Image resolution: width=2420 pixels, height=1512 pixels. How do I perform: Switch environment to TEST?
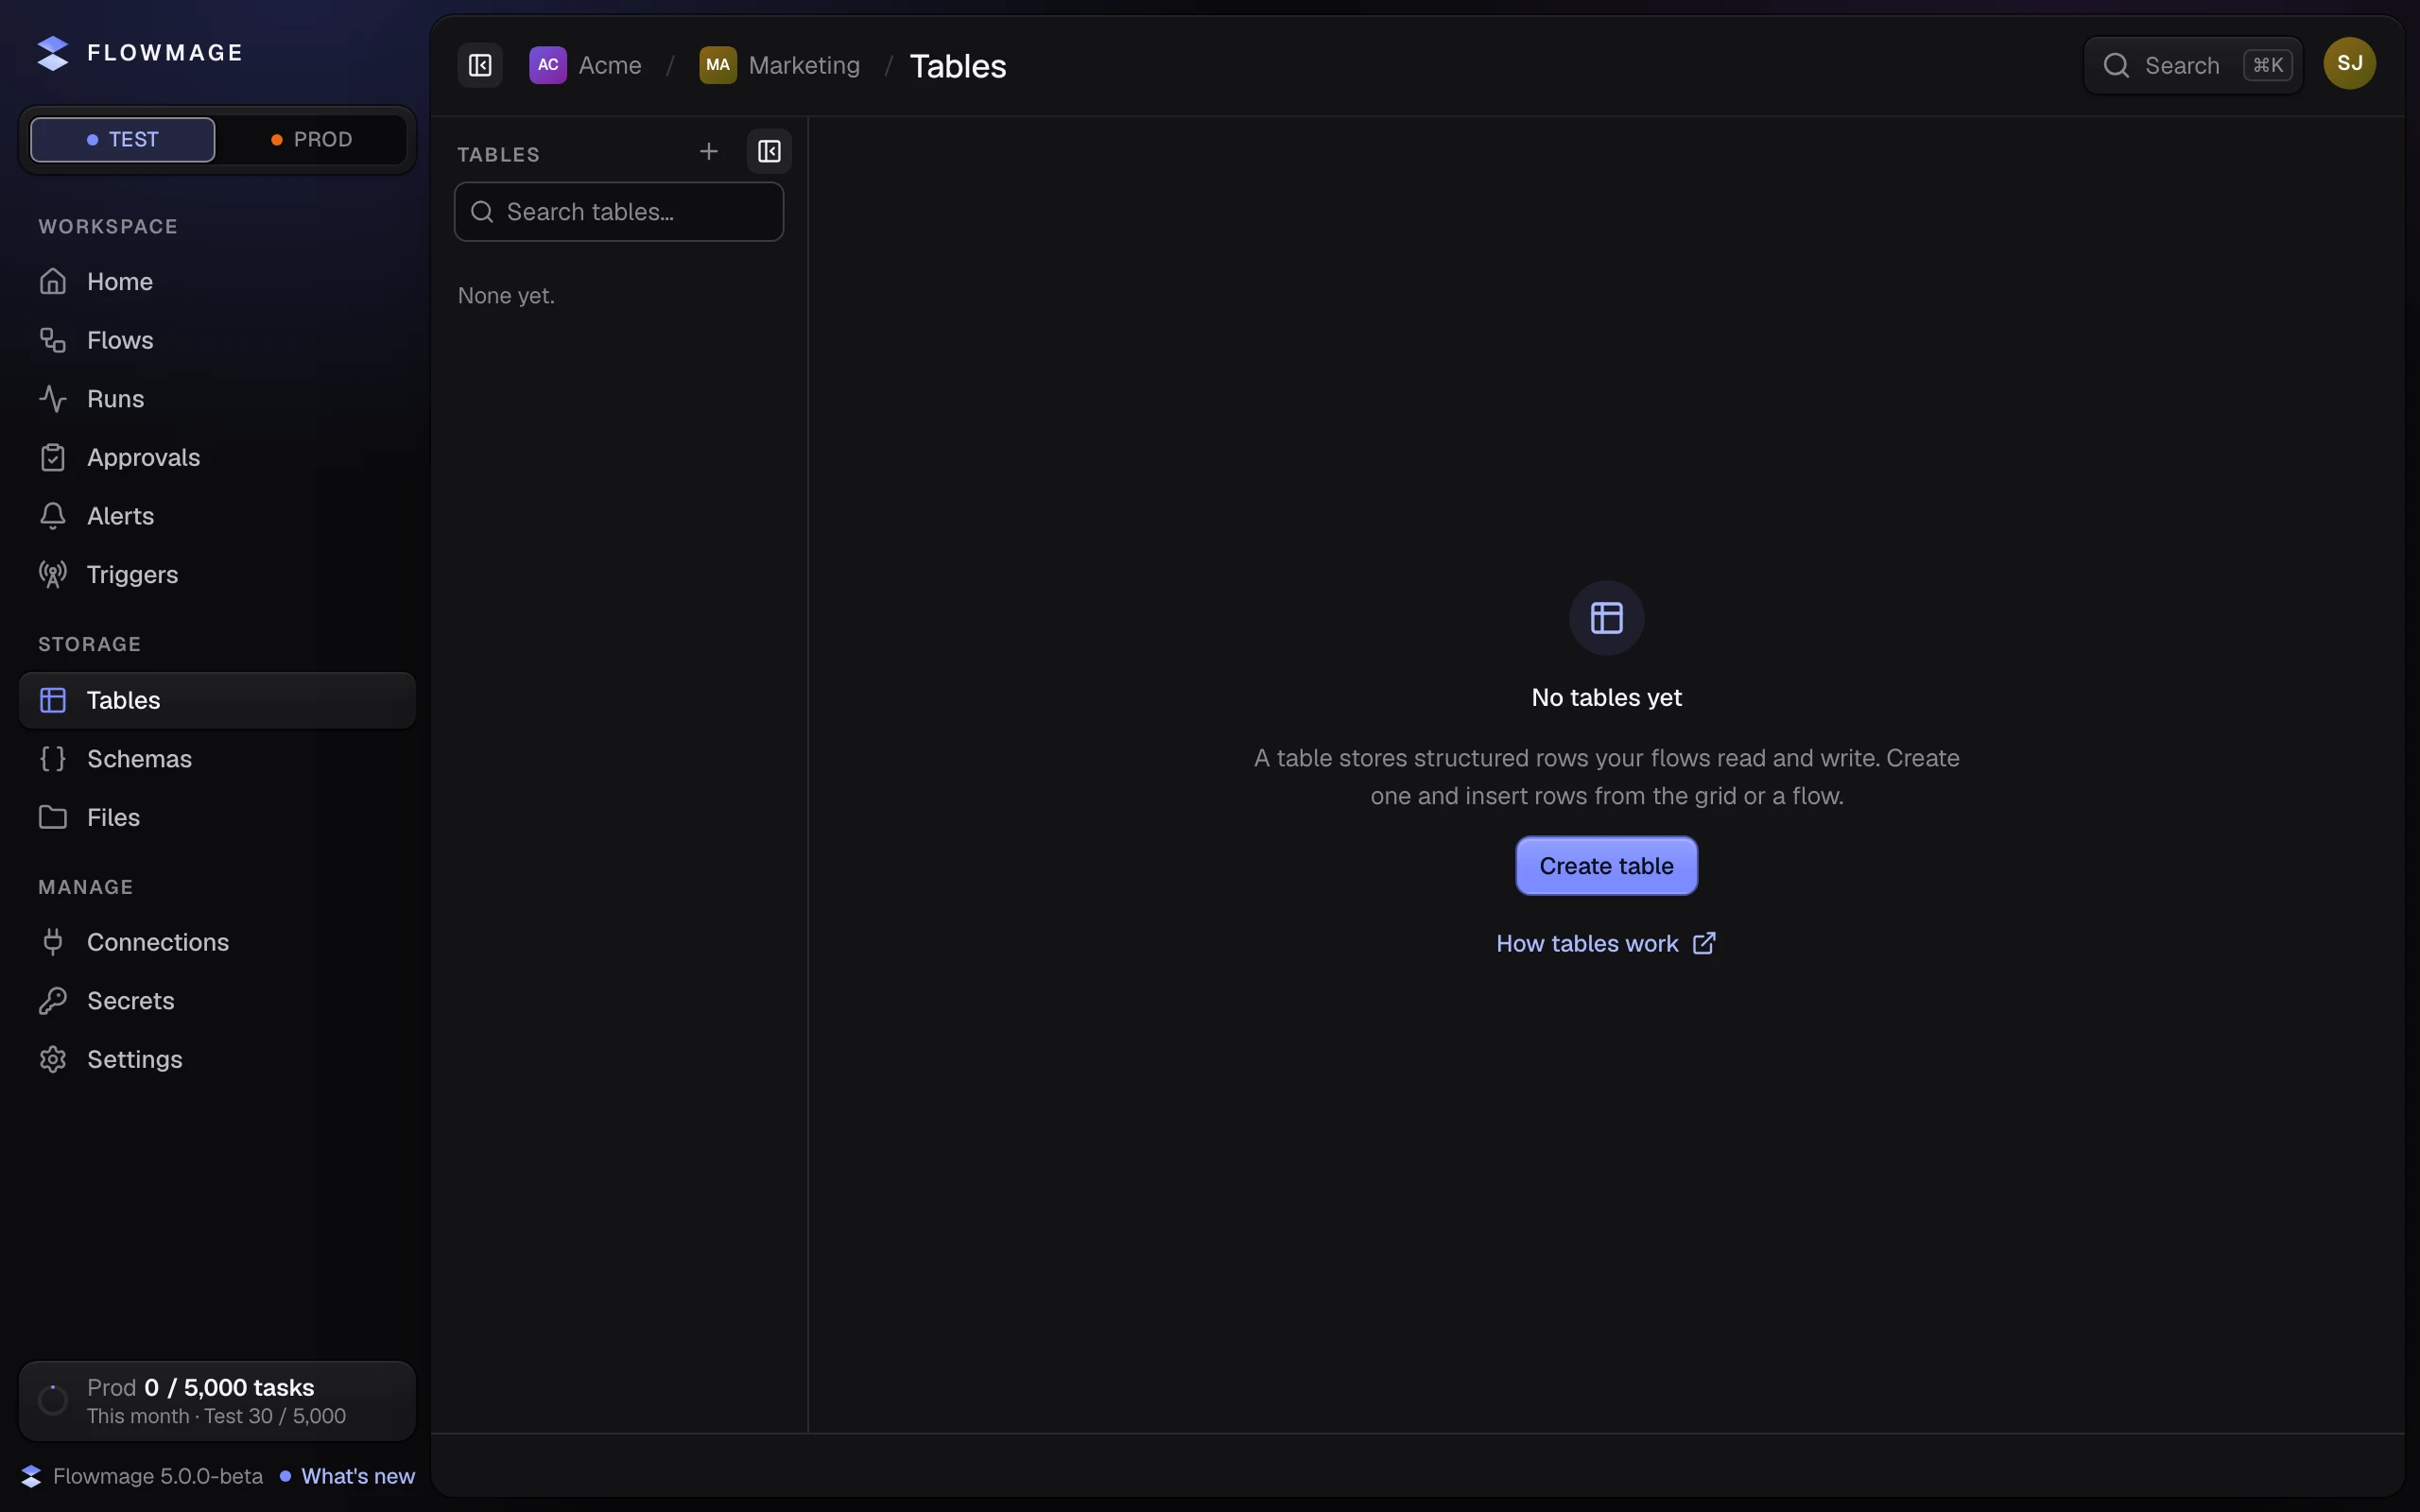click(123, 140)
